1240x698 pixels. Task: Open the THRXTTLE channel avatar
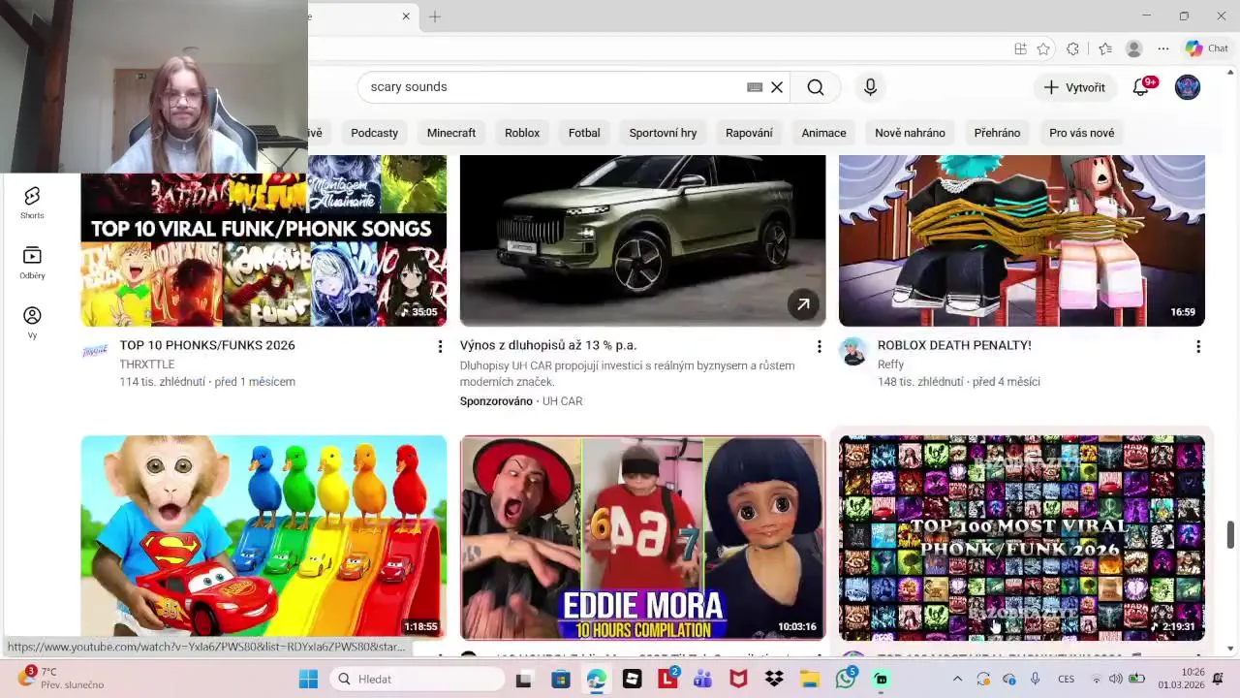95,351
